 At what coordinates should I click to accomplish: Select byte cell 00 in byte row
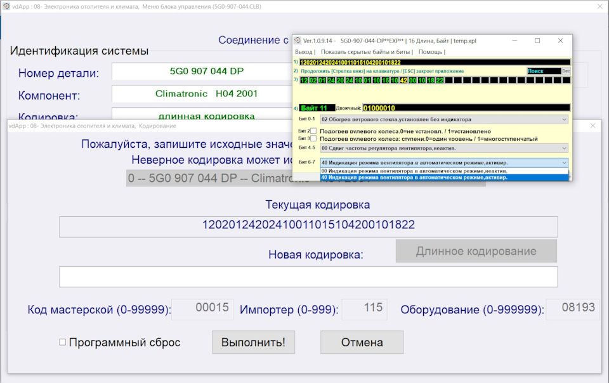(x=412, y=81)
